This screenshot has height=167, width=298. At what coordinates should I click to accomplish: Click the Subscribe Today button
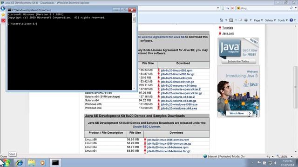(238, 62)
